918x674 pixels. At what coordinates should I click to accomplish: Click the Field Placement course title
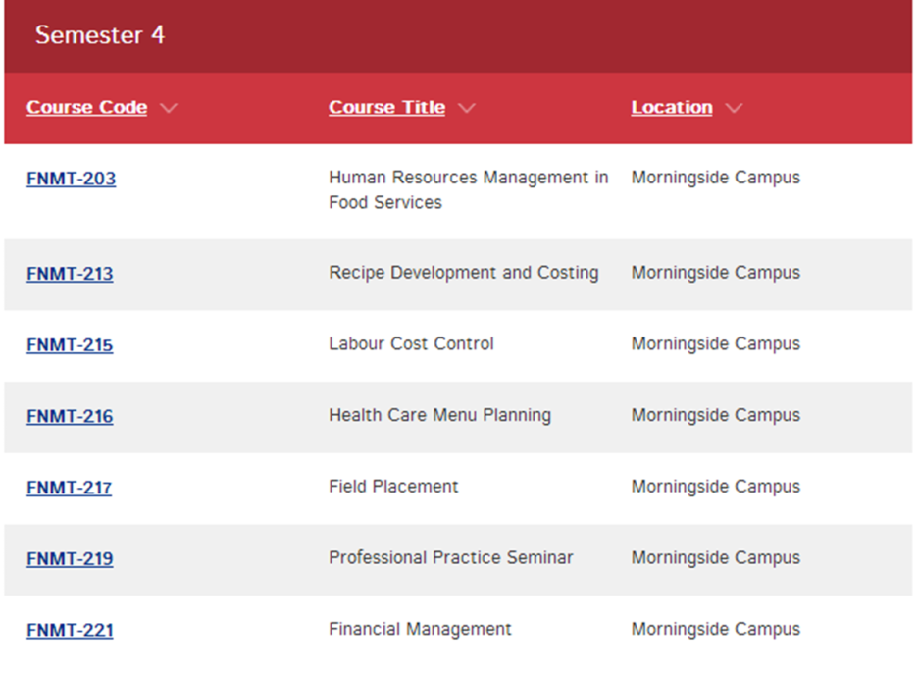[x=393, y=487]
